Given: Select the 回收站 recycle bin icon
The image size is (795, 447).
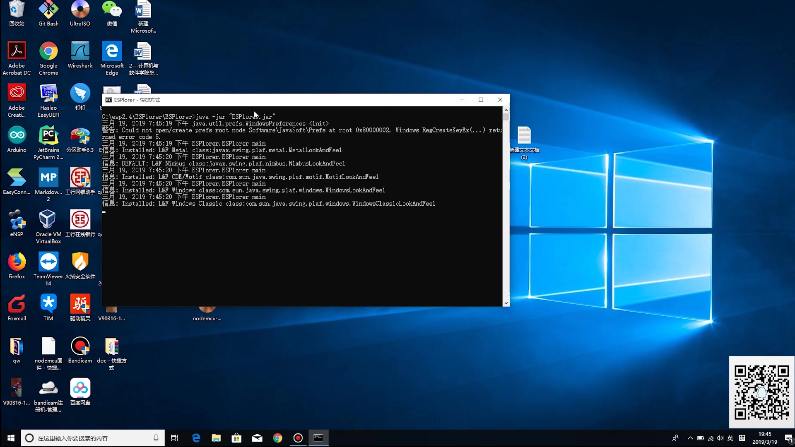Looking at the screenshot, I should (x=17, y=14).
